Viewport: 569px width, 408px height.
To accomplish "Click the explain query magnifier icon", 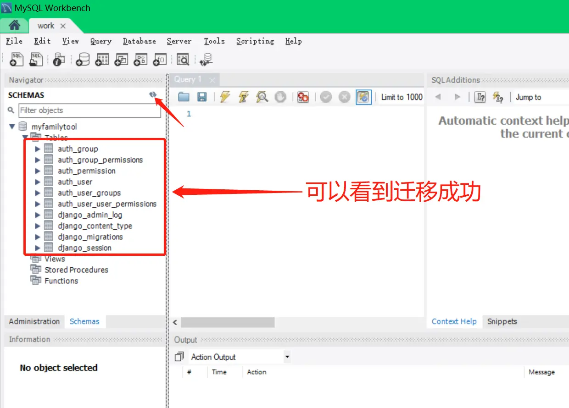I will [262, 97].
